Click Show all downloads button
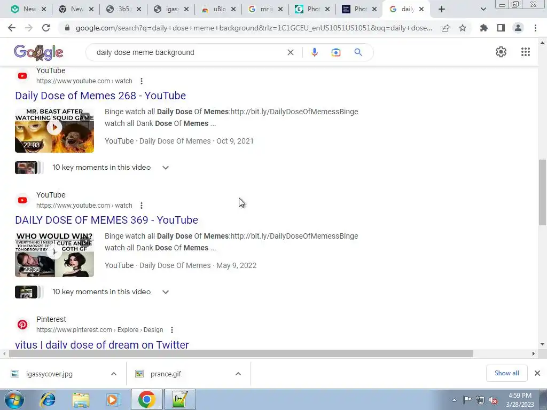Screen dimensions: 547x410 [506, 373]
